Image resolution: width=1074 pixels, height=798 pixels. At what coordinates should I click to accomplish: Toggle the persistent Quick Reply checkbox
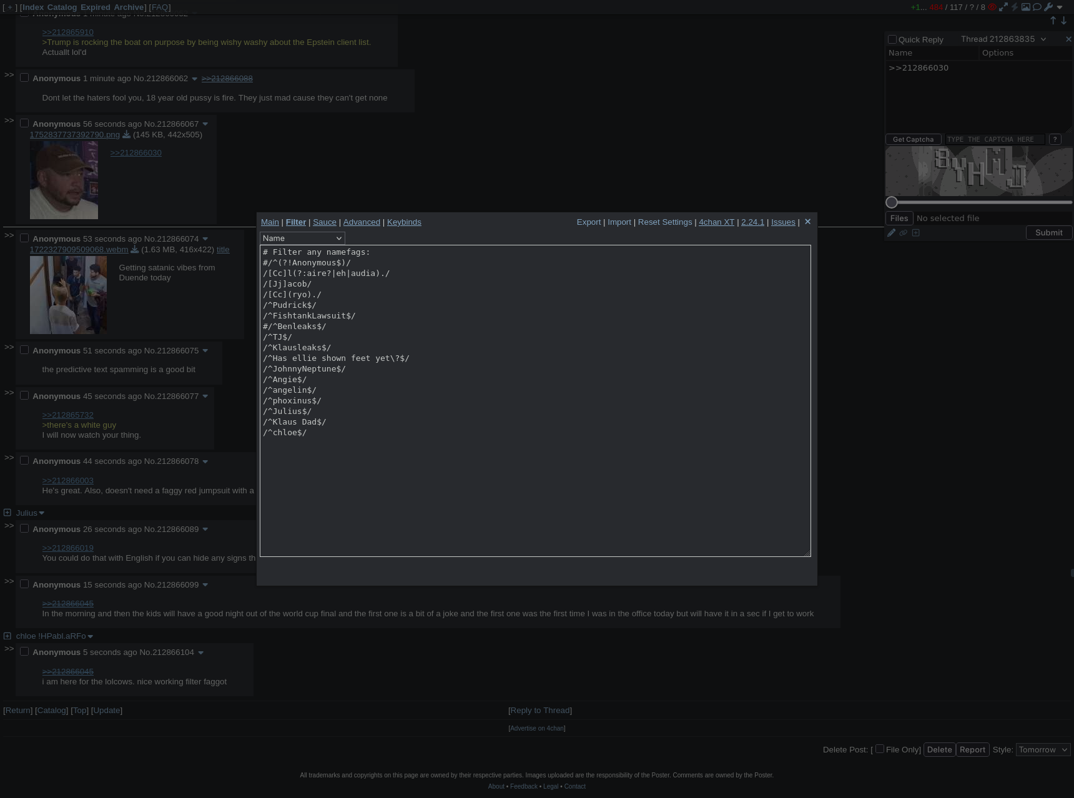pos(892,39)
